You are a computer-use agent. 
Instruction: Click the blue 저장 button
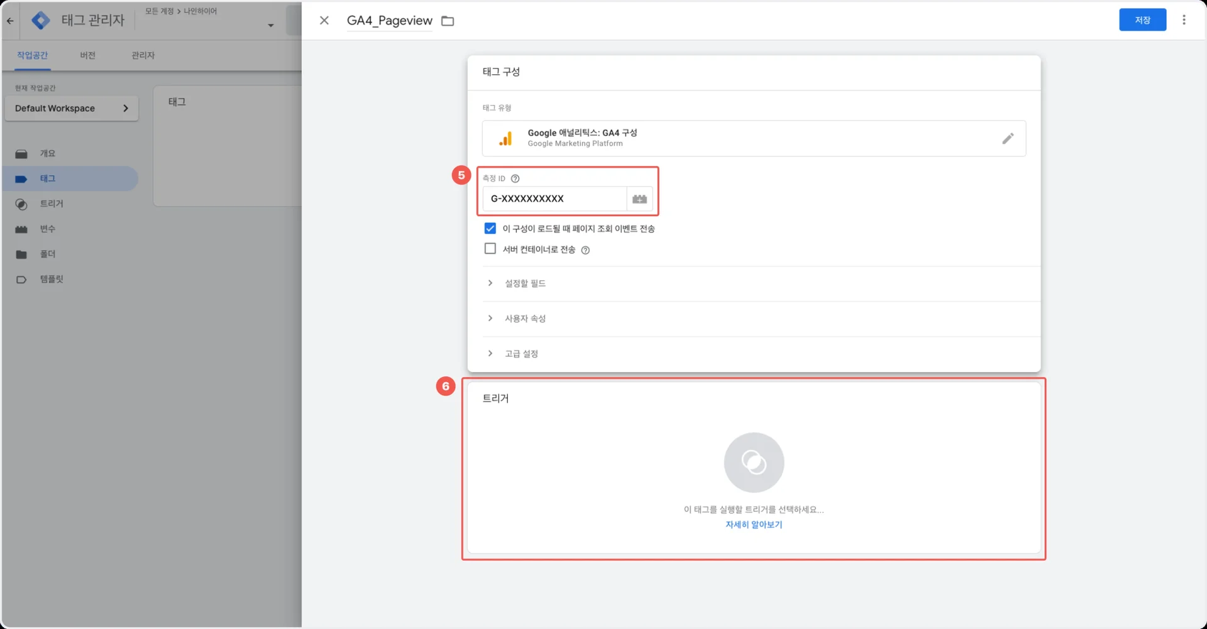click(1142, 20)
